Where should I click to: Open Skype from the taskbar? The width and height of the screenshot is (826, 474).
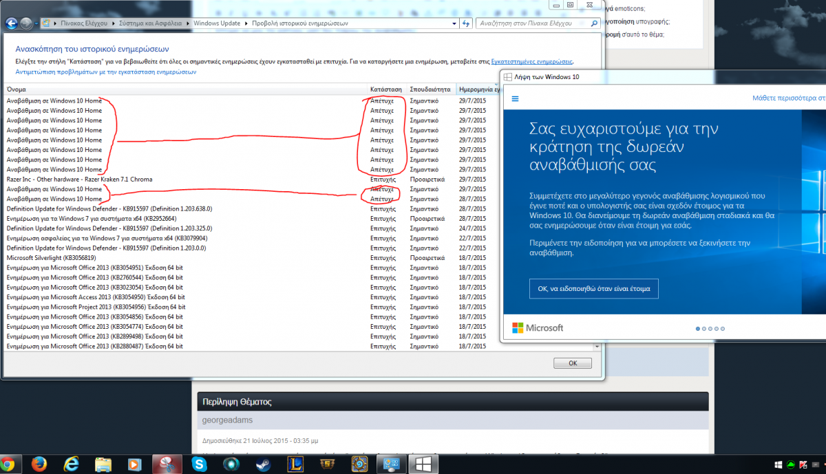200,464
